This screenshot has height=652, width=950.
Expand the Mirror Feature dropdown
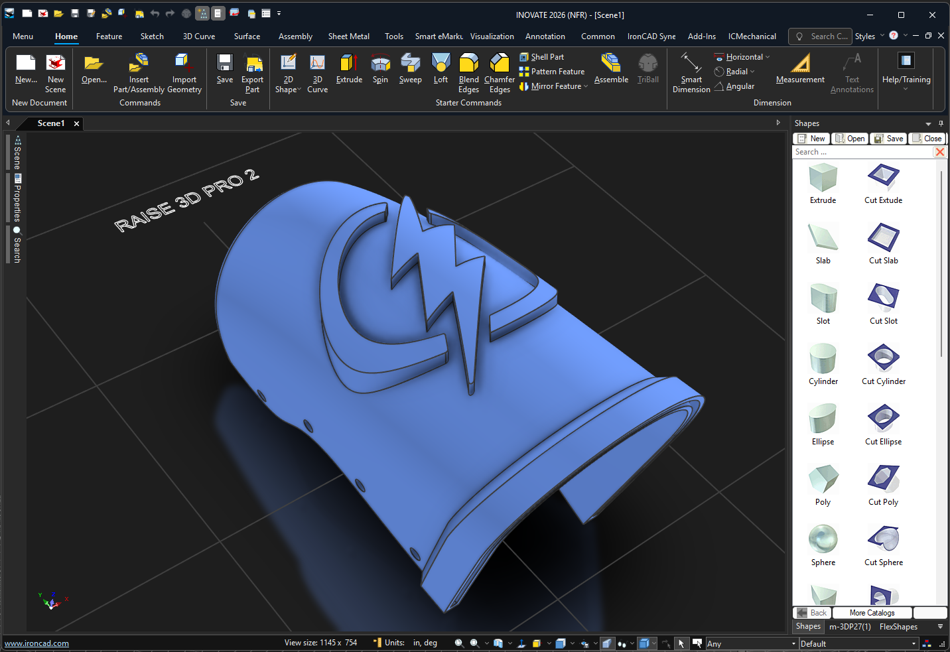click(586, 86)
